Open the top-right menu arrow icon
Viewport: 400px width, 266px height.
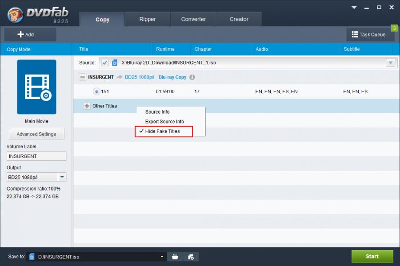(354, 8)
